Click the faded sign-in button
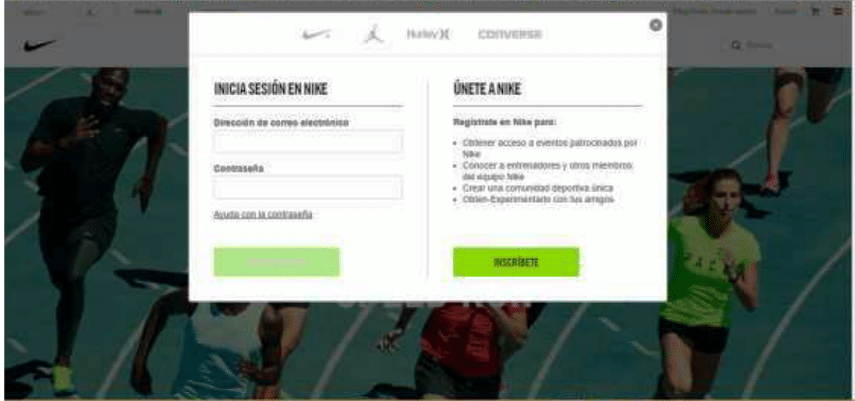Image resolution: width=855 pixels, height=401 pixels. (x=277, y=262)
